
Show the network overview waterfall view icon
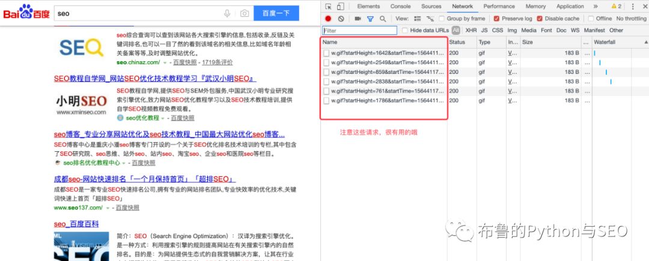click(x=430, y=19)
